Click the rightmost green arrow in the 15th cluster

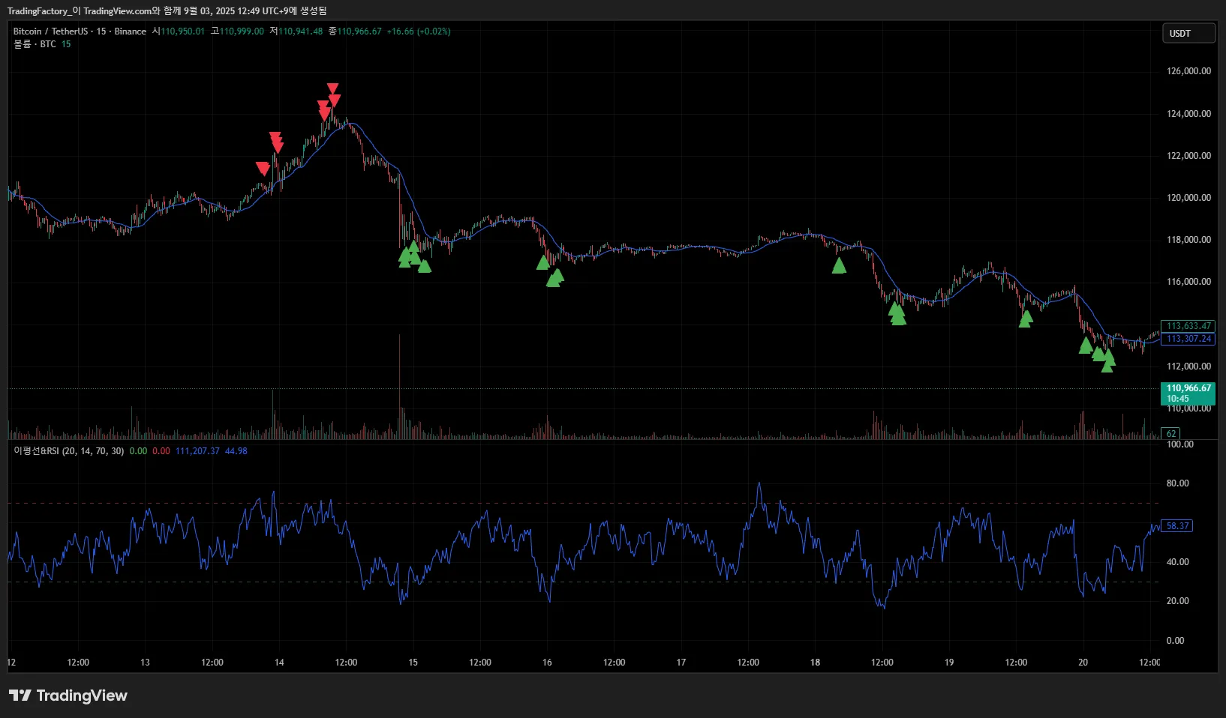click(425, 266)
